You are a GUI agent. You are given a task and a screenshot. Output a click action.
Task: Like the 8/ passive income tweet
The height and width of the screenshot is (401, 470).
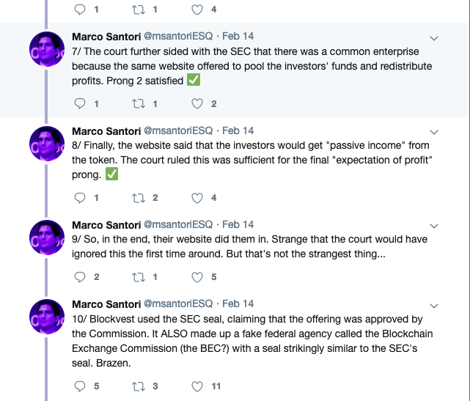(197, 198)
